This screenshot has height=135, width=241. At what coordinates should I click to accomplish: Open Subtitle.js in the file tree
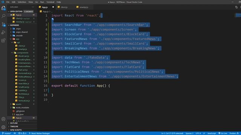pyautogui.click(x=23, y=90)
